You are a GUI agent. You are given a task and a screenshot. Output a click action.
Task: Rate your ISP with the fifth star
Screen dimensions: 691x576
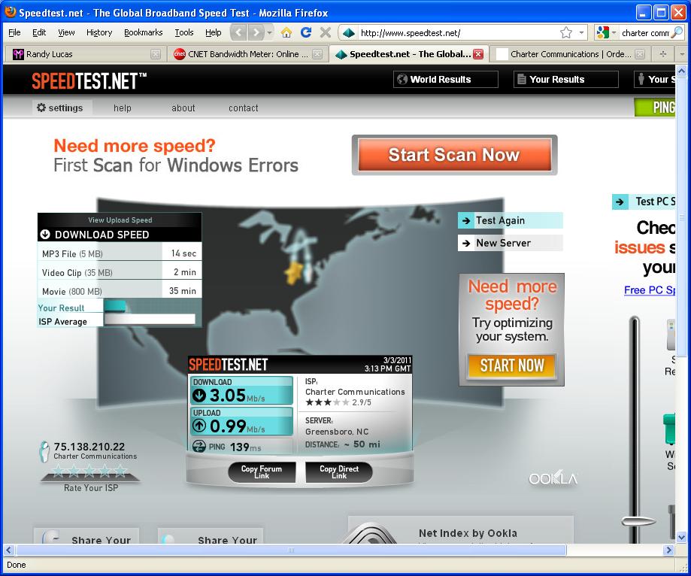[120, 471]
